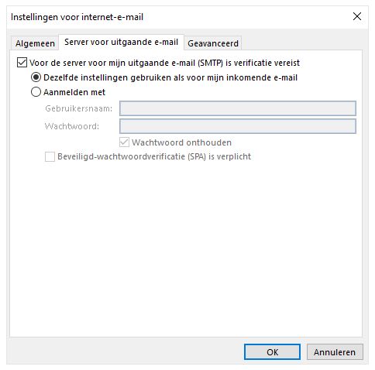
Task: Click the Gebruikersnaam text field
Action: (x=238, y=108)
